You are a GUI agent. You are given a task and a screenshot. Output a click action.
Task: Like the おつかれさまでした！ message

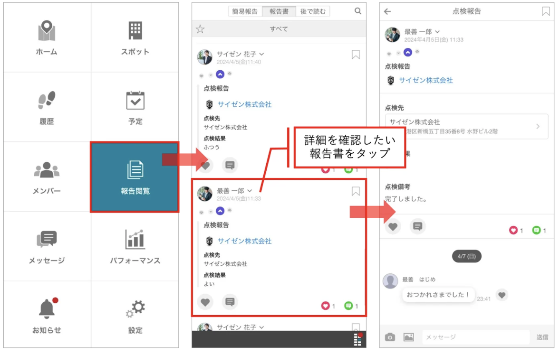point(502,295)
